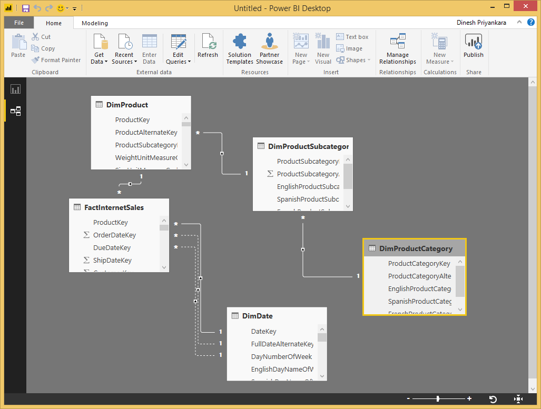541x409 pixels.
Task: Select the DimProductSubcategory table header
Action: (302, 146)
